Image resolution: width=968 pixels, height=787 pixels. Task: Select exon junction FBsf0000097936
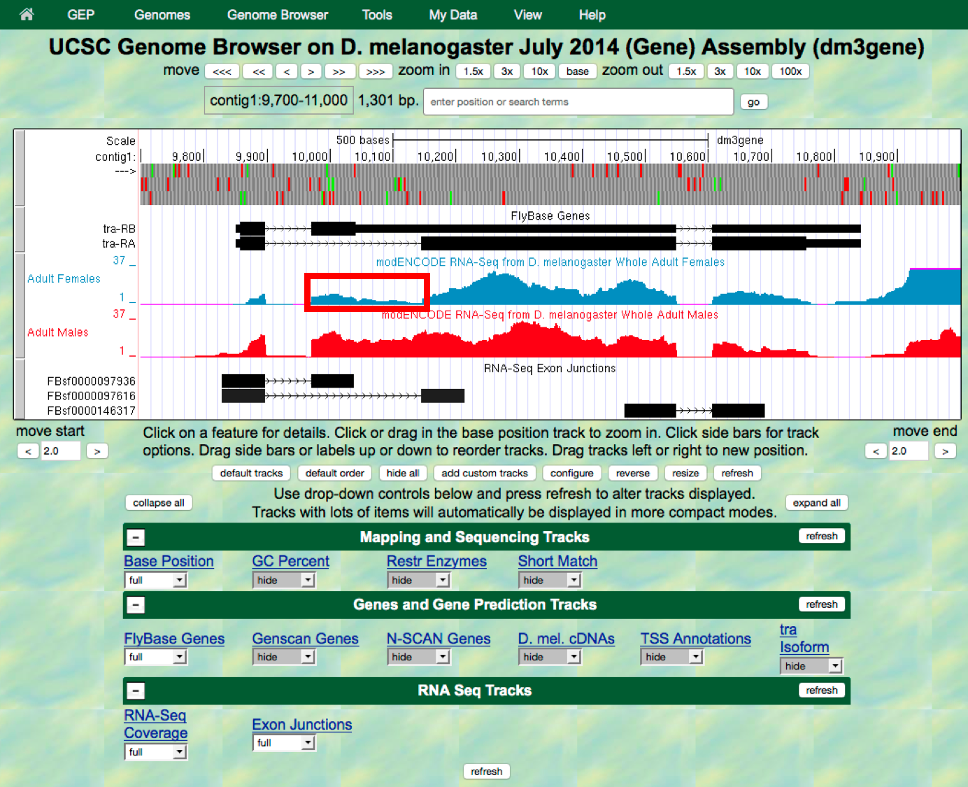coord(92,381)
